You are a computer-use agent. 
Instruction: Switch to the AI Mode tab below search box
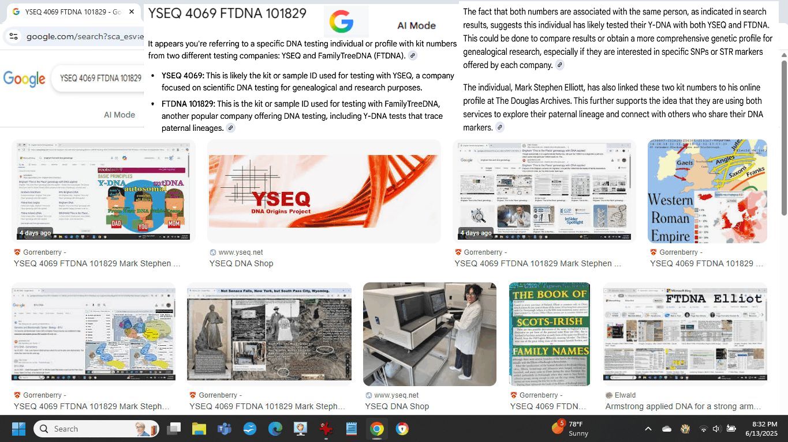click(x=119, y=115)
